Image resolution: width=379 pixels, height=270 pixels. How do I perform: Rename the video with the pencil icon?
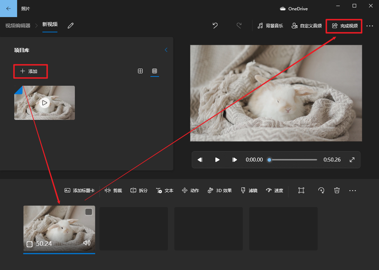71,26
